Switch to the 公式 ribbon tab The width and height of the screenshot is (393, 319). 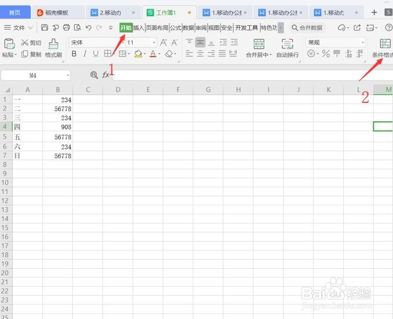176,28
